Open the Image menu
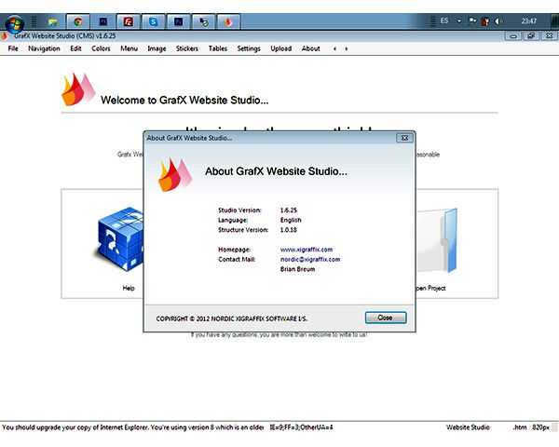The width and height of the screenshot is (559, 447). pos(157,48)
